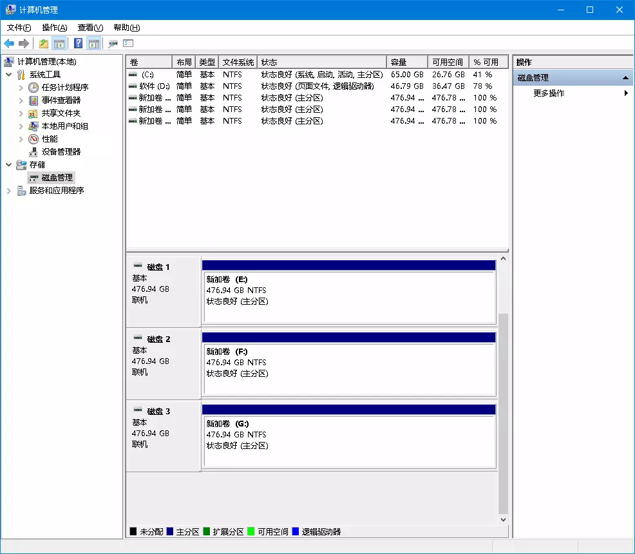Select 性能 in the system tools tree
This screenshot has width=635, height=554.
click(50, 138)
